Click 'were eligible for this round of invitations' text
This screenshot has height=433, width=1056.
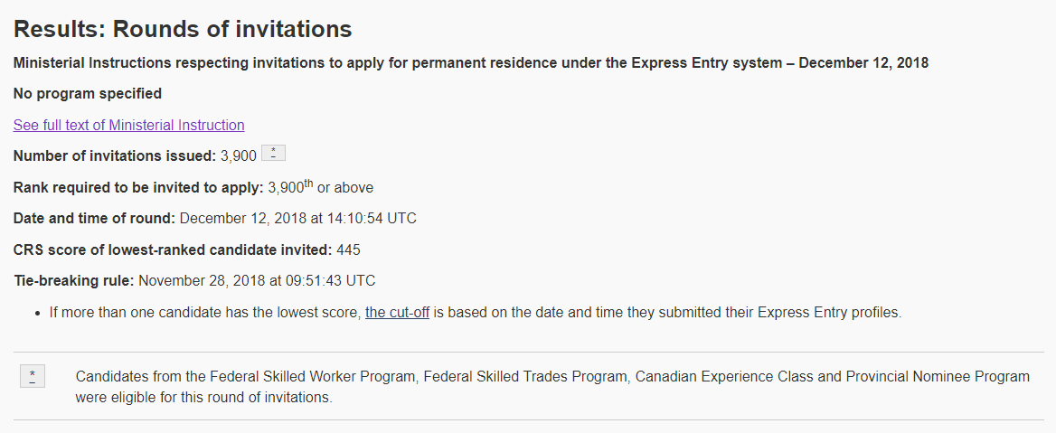203,397
